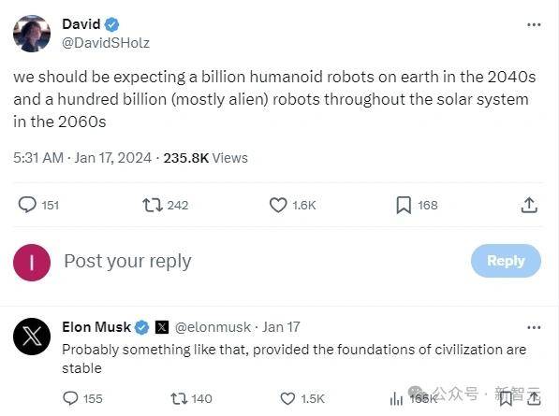Bookmark David's post showing 168 bookmarks
The image size is (559, 416).
[x=404, y=206]
